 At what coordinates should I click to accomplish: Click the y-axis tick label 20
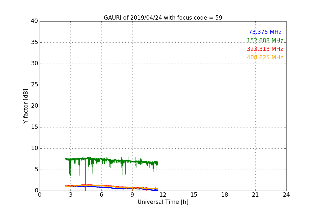click(34, 106)
